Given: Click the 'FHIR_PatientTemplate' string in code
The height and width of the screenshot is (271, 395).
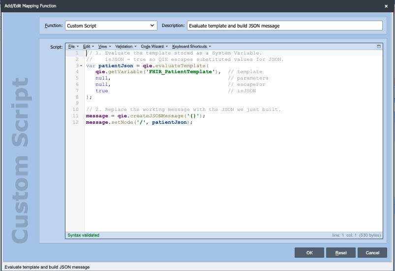Looking at the screenshot, I should click(x=182, y=72).
